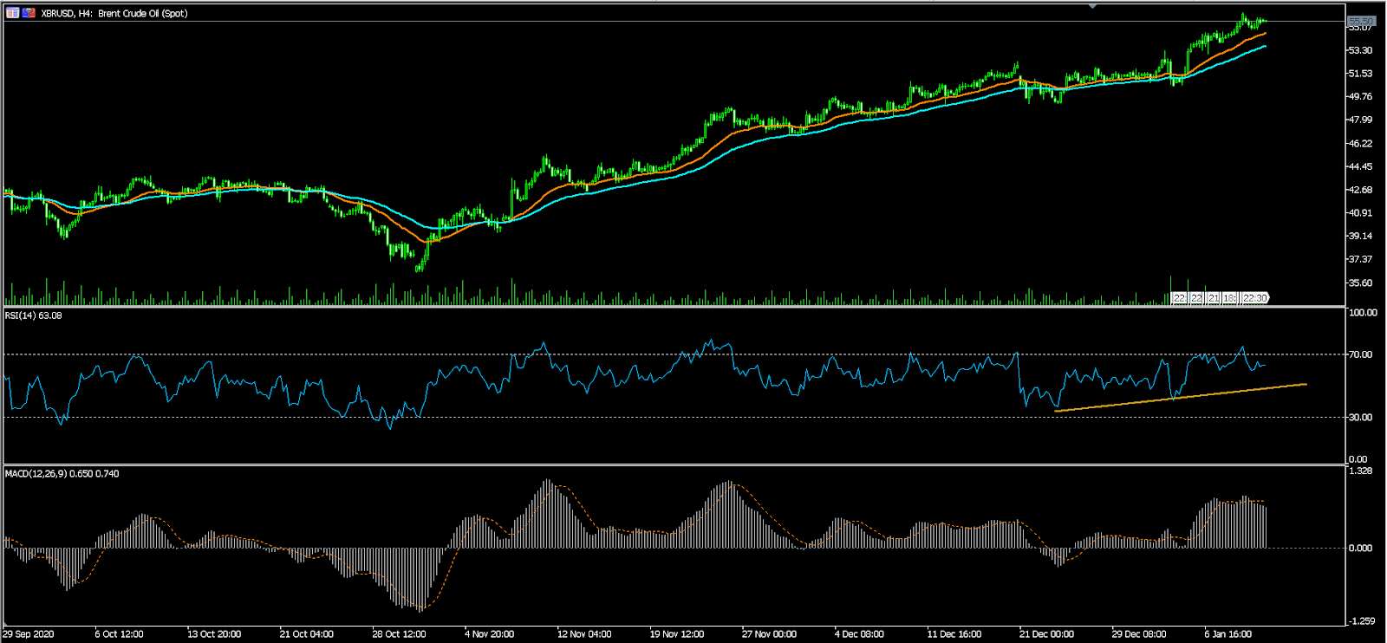Click the 29 Sep 2020 date label
The image size is (1387, 643).
point(29,634)
